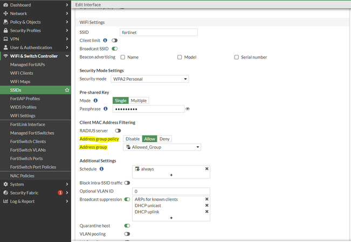Select Multiple pre-shared key mode
The width and height of the screenshot is (351, 242).
[x=139, y=101]
